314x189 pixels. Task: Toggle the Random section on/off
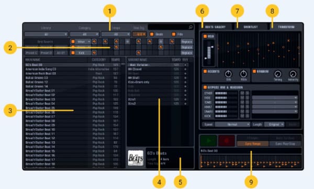coord(254,71)
